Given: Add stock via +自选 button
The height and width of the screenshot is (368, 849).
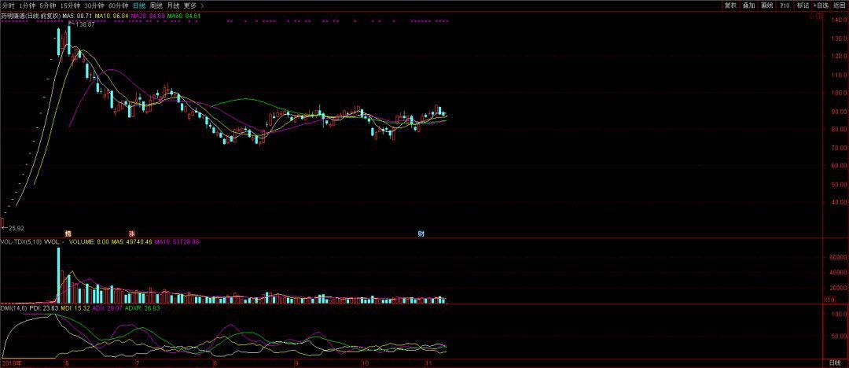Looking at the screenshot, I should 821,6.
